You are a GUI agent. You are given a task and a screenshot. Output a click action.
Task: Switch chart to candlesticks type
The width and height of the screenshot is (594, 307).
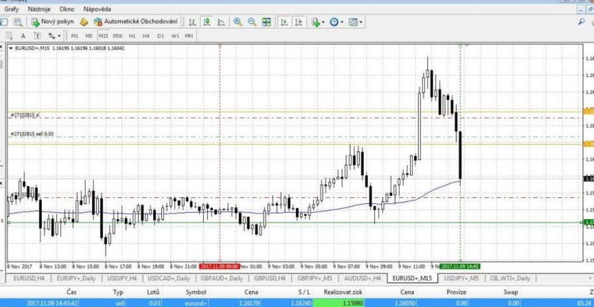point(207,22)
